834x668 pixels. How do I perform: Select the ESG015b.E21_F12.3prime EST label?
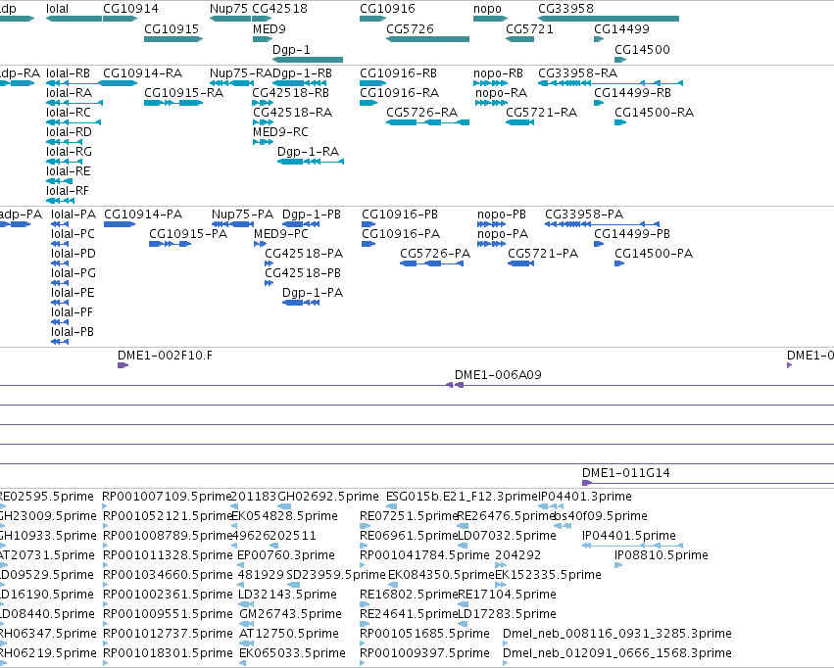click(x=463, y=497)
